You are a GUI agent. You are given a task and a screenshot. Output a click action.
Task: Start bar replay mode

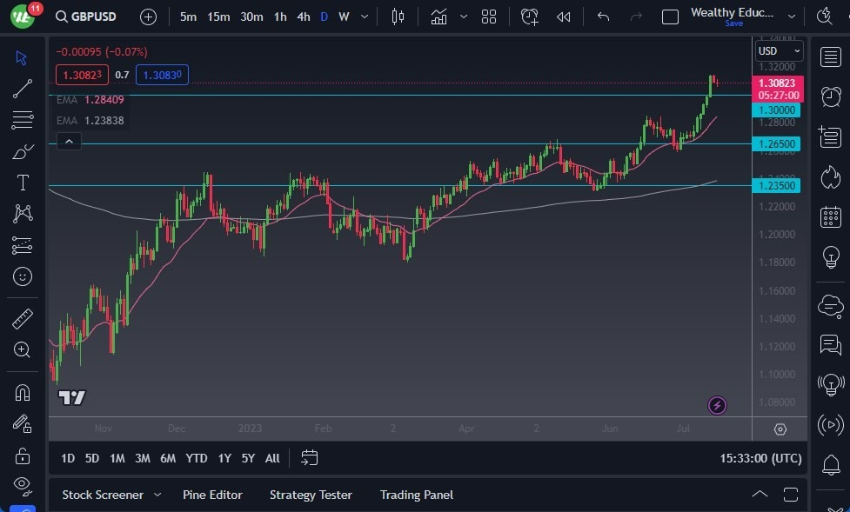[563, 16]
